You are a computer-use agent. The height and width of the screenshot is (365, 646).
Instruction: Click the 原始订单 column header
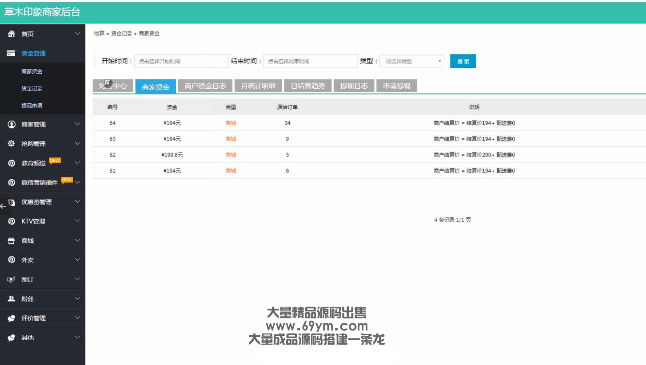pos(287,107)
